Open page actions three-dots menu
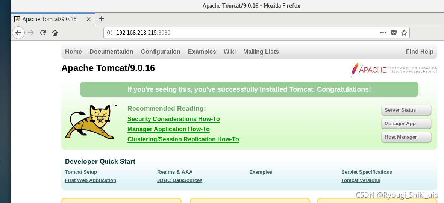 click(383, 33)
